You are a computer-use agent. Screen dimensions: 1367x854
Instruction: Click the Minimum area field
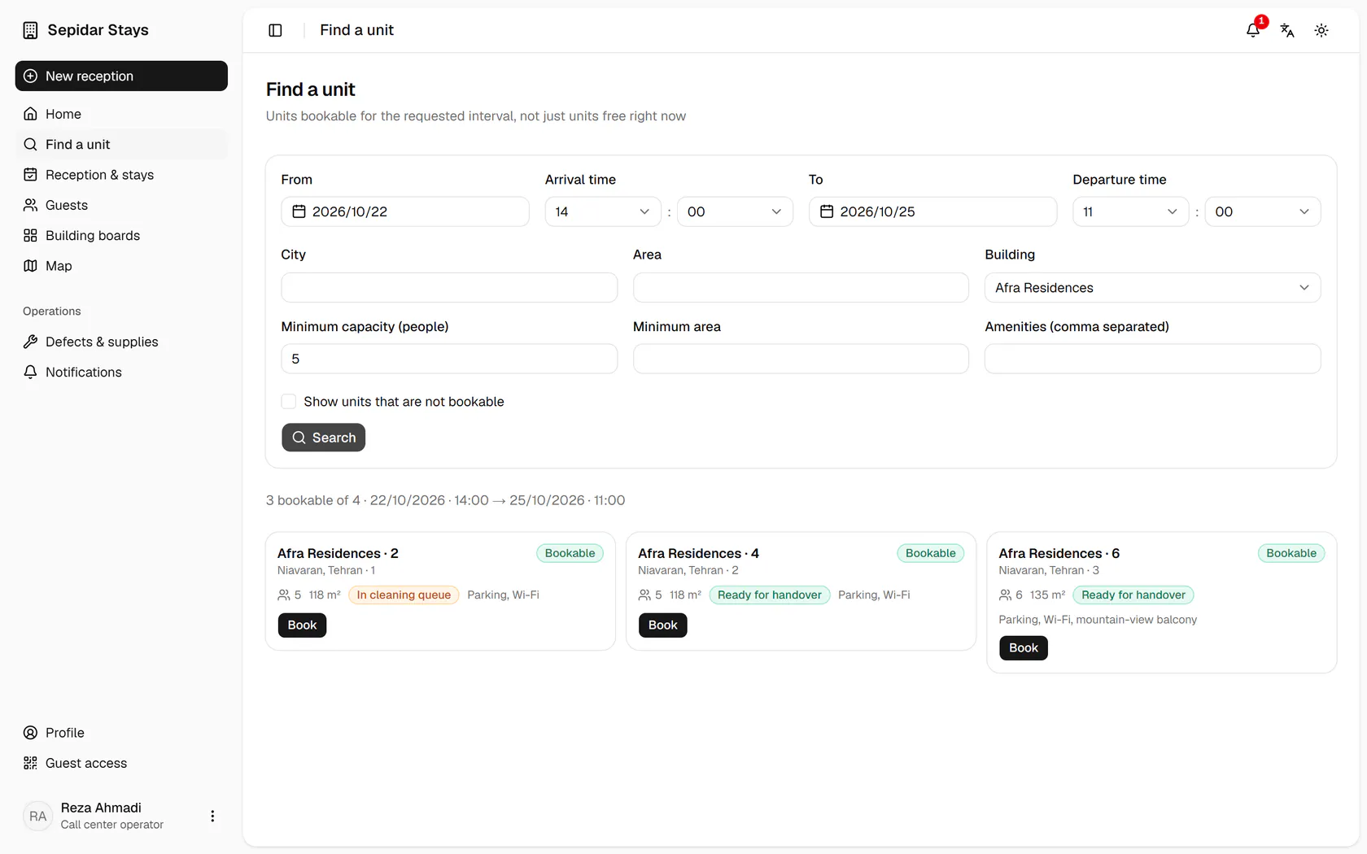801,359
